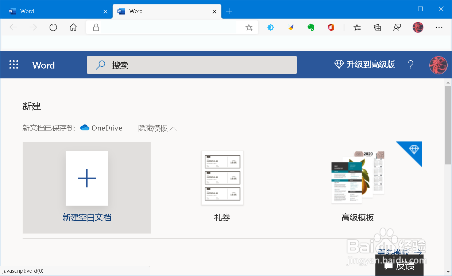Close the first Word tab
Viewport: 452px width, 276px height.
105,12
